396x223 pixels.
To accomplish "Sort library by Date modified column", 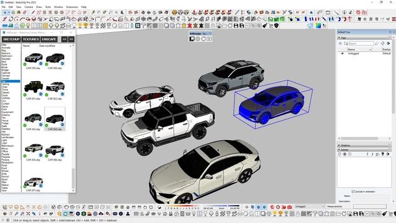I will 47,46.
